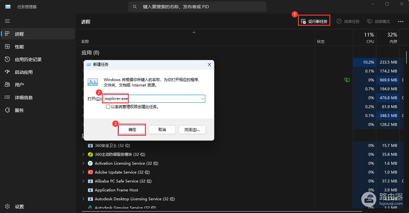Switch to Services page (服务)

[38, 110]
